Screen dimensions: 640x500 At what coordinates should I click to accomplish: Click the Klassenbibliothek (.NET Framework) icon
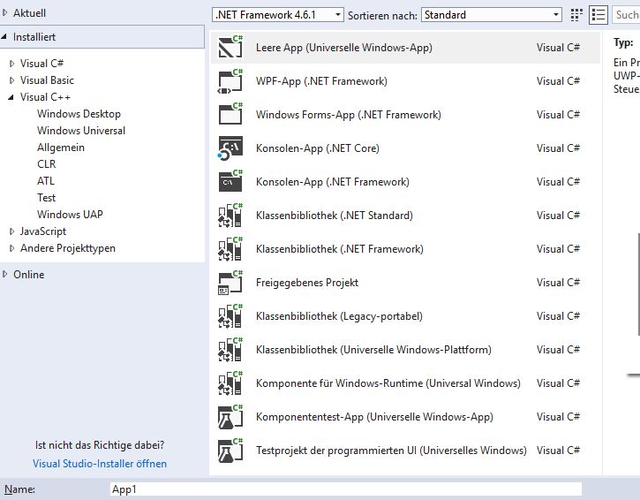(x=230, y=249)
